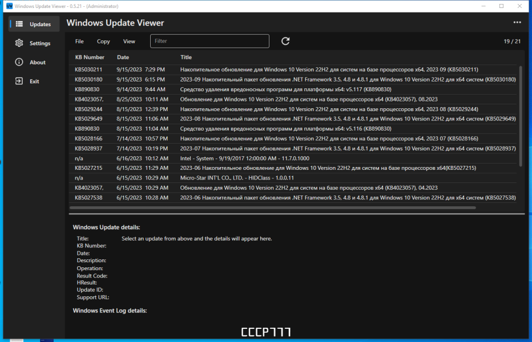This screenshot has width=532, height=342.
Task: Click the HResult label in details
Action: (x=87, y=282)
